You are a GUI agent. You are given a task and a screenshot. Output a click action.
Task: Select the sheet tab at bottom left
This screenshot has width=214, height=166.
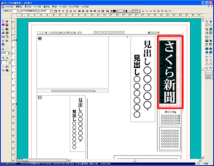pyautogui.click(x=25, y=160)
